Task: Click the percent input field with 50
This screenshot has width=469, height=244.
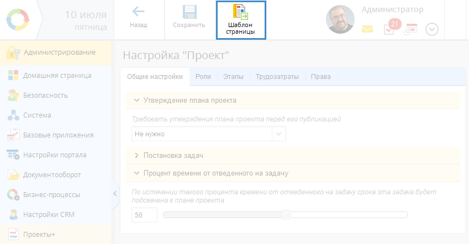Action: 144,215
